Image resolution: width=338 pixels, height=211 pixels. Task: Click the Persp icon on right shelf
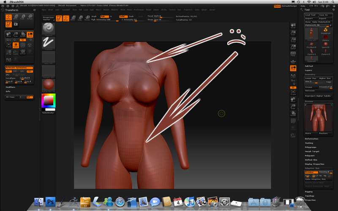(293, 54)
